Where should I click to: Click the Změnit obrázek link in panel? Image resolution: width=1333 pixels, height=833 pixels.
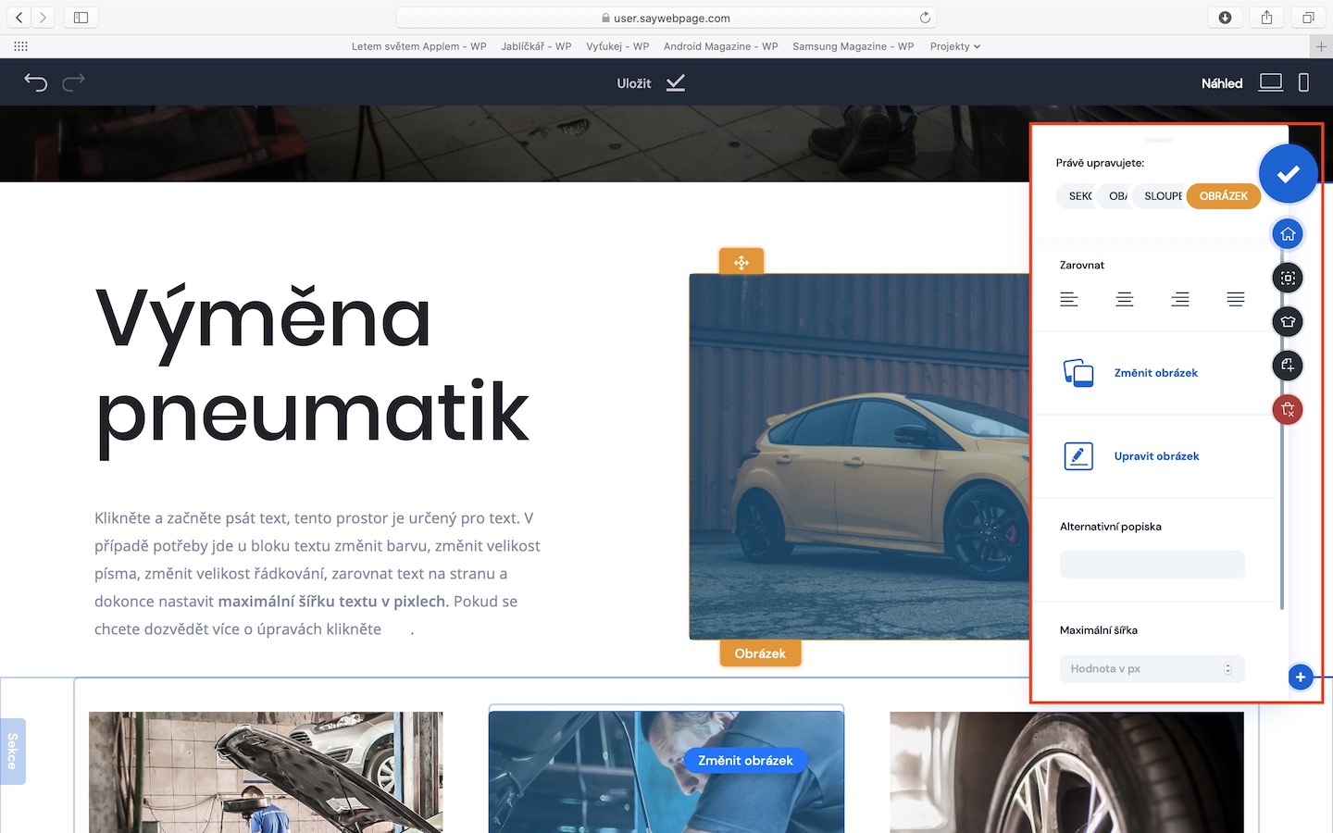pyautogui.click(x=1156, y=373)
